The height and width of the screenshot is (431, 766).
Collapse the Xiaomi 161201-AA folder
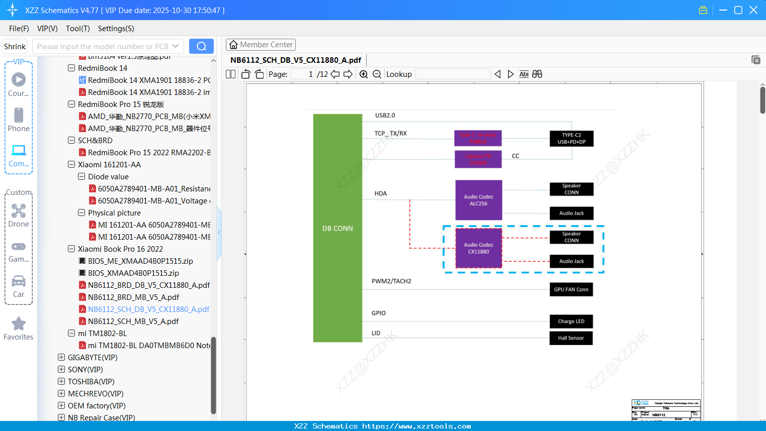(71, 164)
